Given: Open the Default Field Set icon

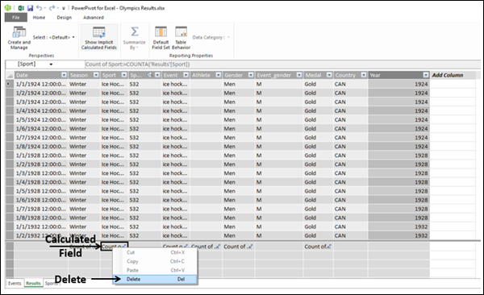Looking at the screenshot, I should tap(161, 31).
